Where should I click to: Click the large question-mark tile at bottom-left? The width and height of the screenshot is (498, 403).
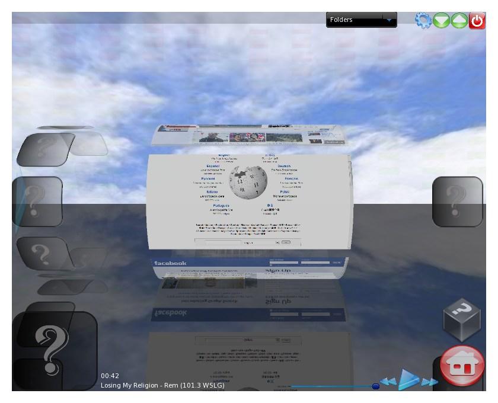55,351
